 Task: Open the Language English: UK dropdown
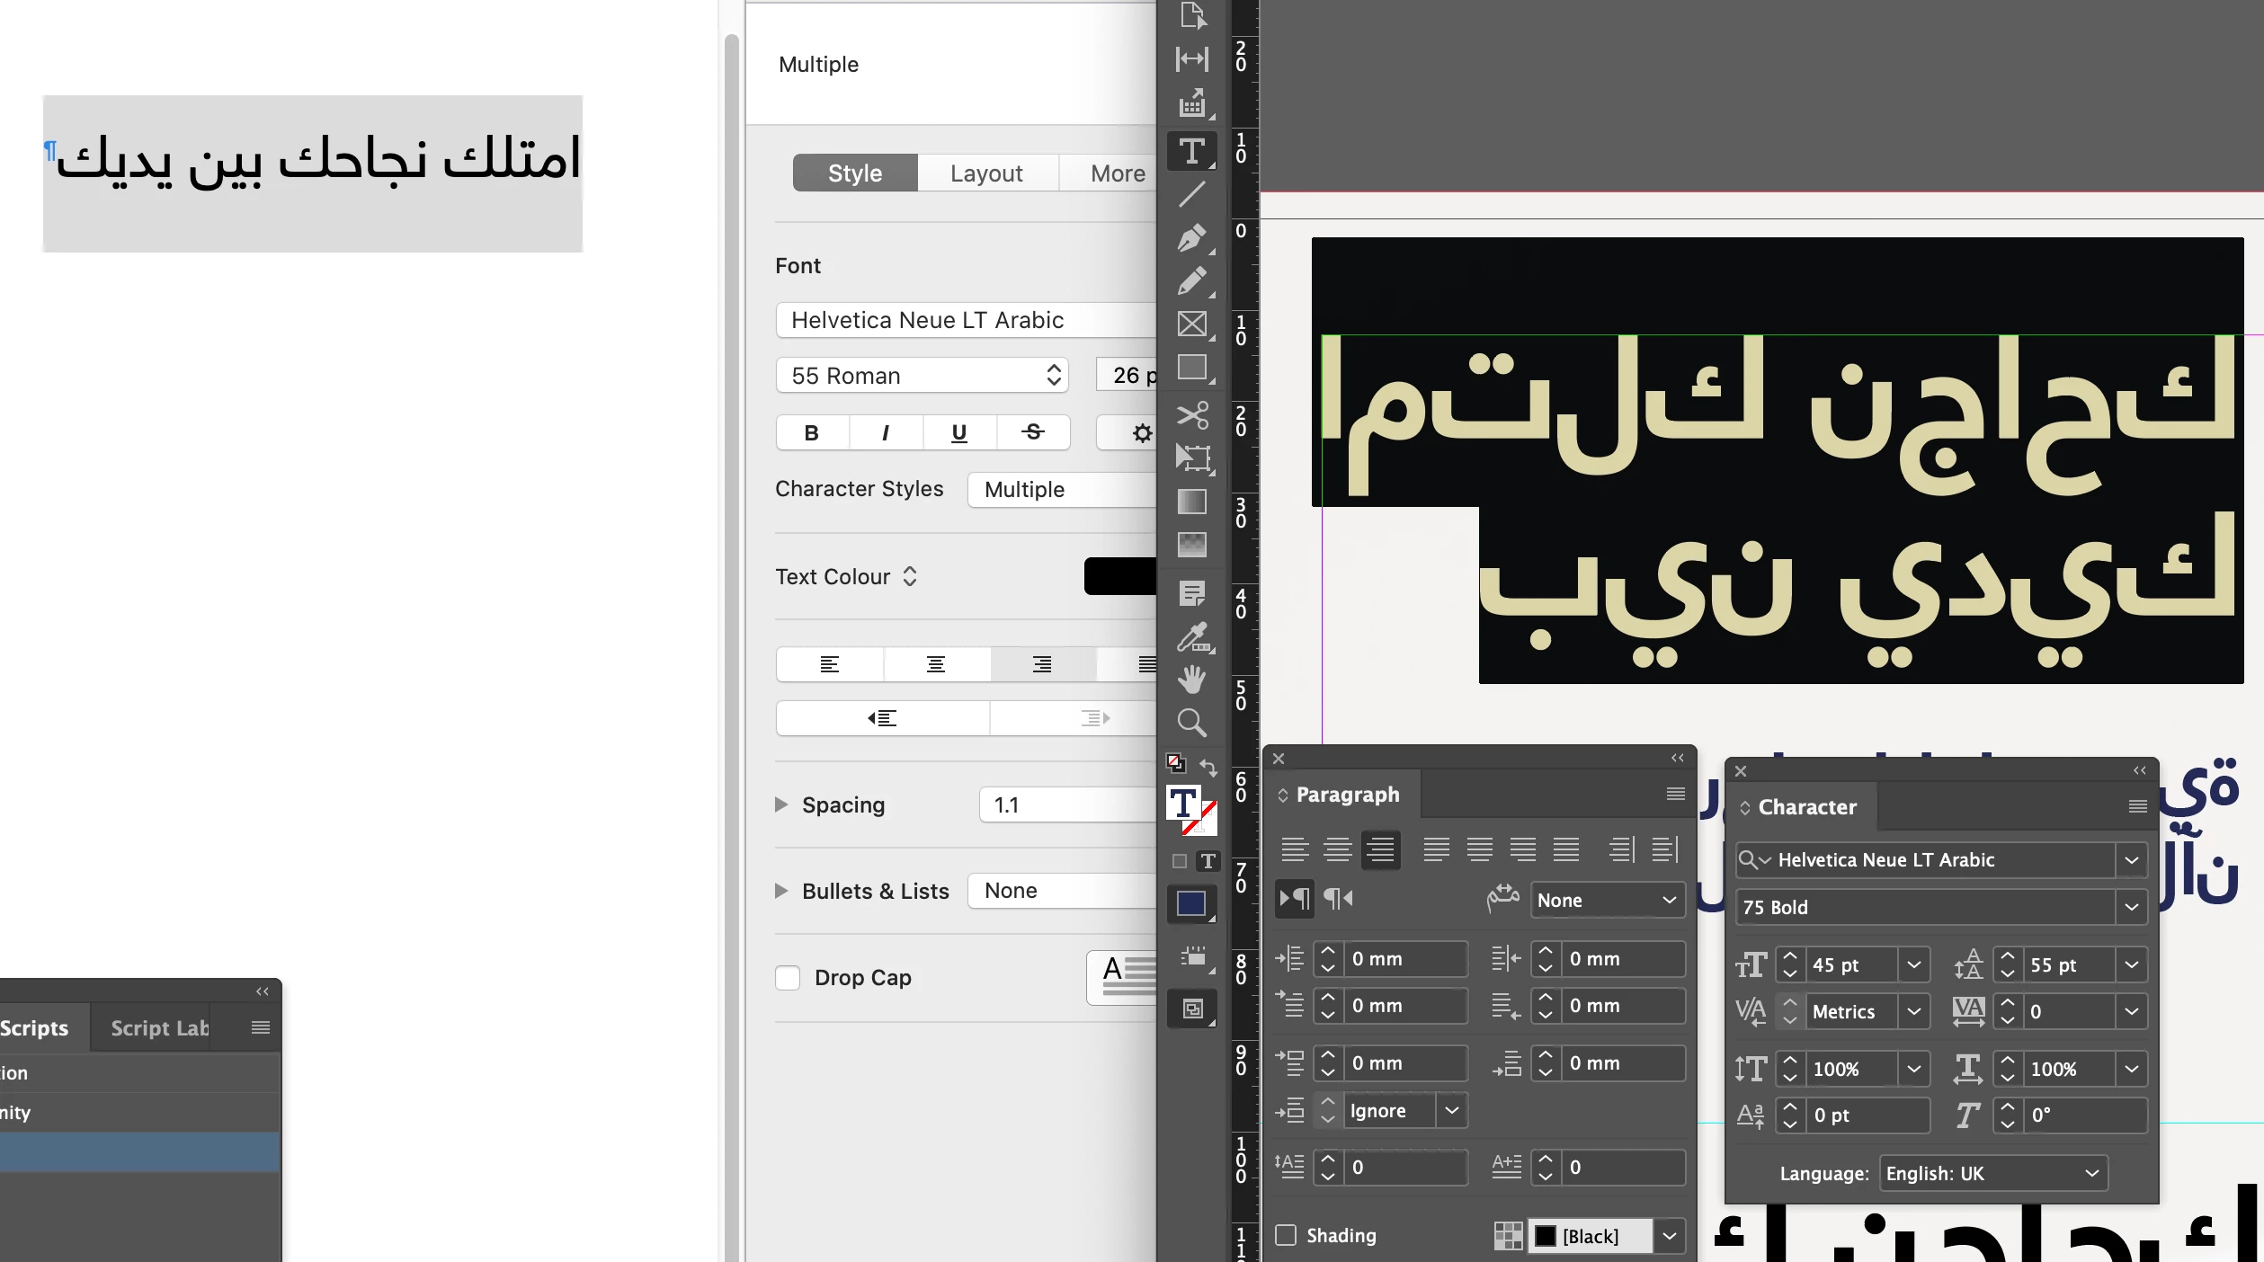point(1992,1174)
